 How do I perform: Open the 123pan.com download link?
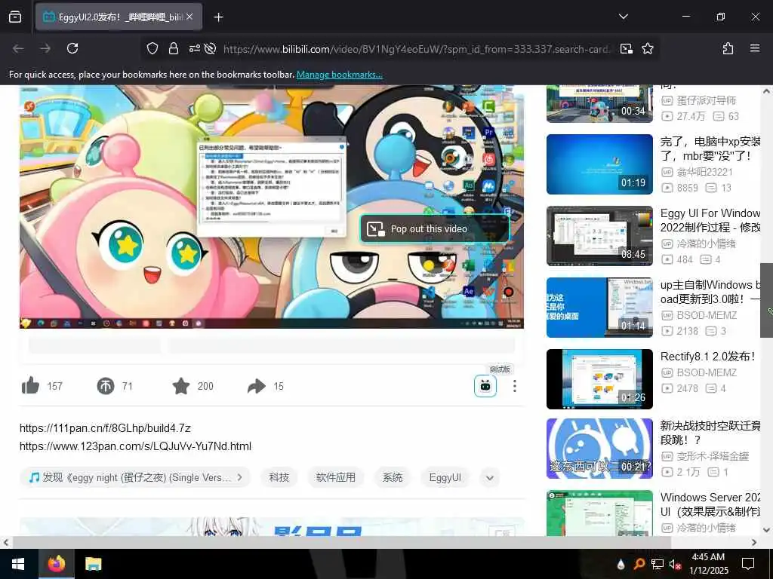136,446
